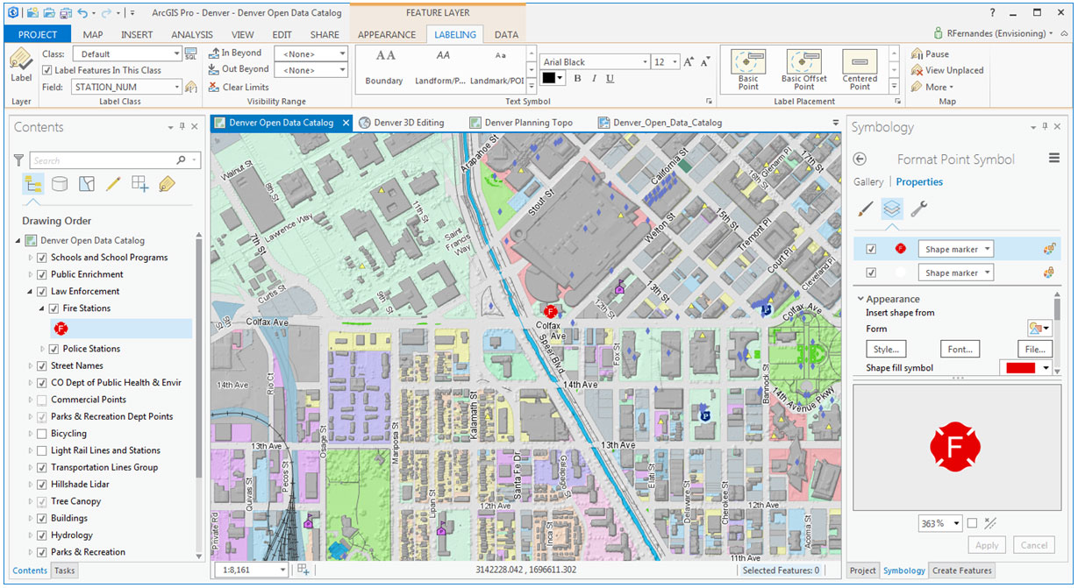Turn on the Commercial Points layer

pyautogui.click(x=42, y=400)
